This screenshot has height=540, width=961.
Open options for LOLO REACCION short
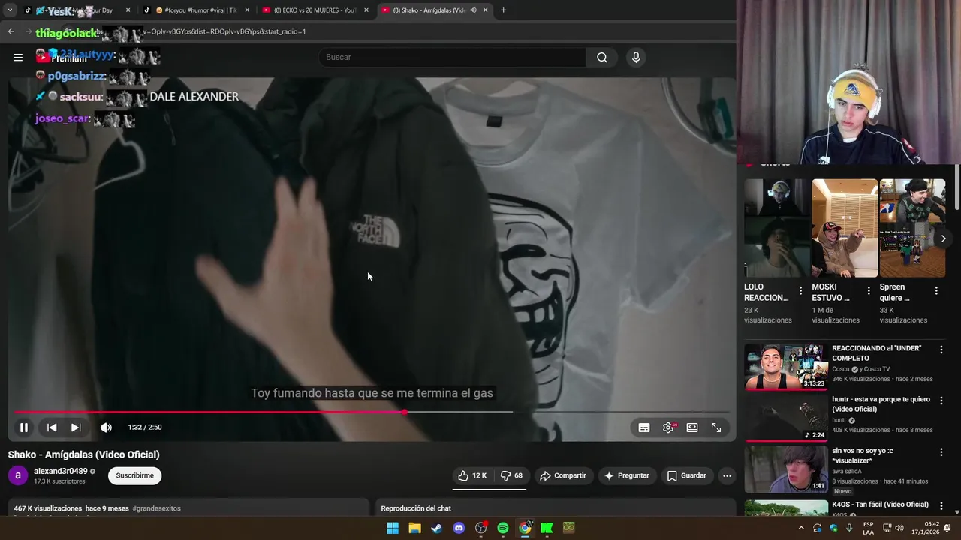[800, 290]
